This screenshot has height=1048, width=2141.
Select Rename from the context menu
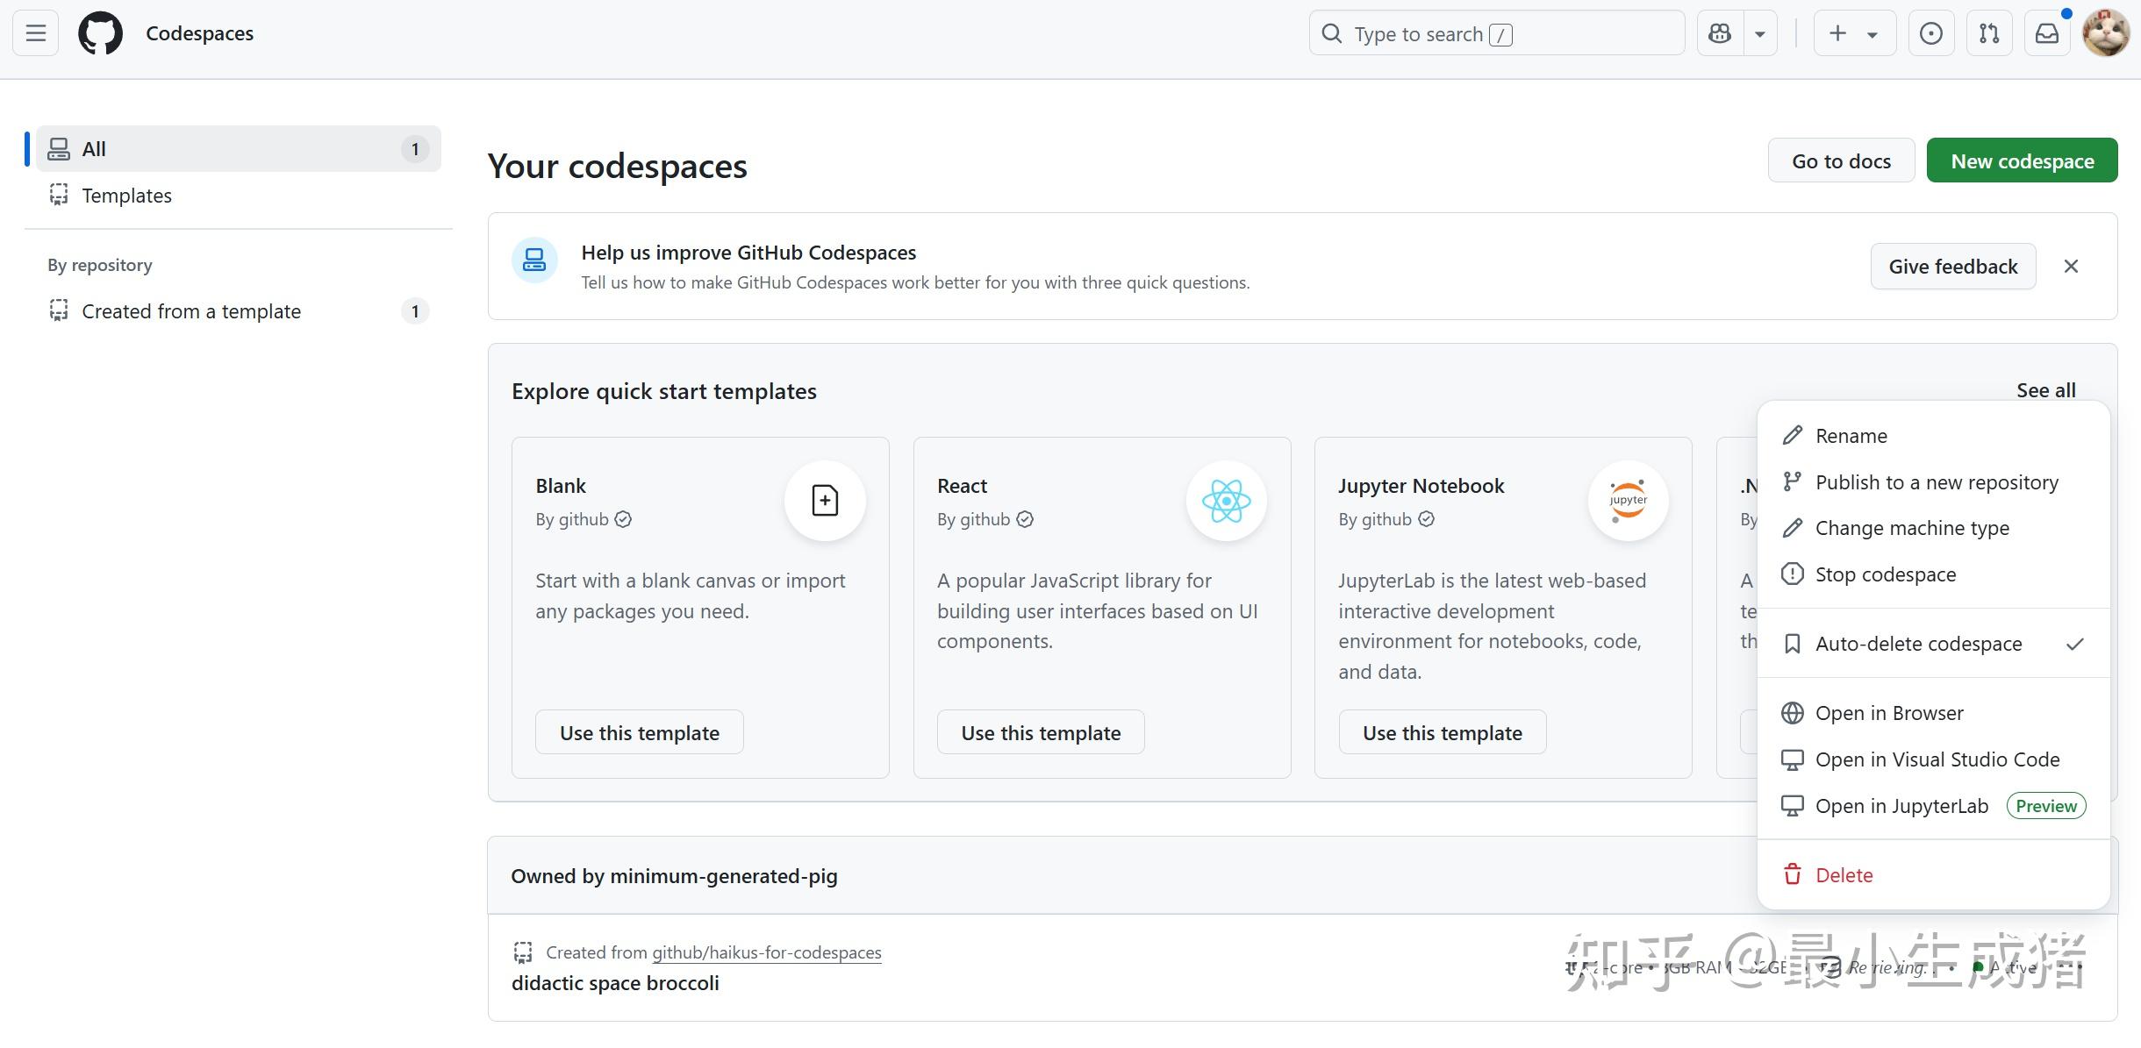pyautogui.click(x=1851, y=435)
